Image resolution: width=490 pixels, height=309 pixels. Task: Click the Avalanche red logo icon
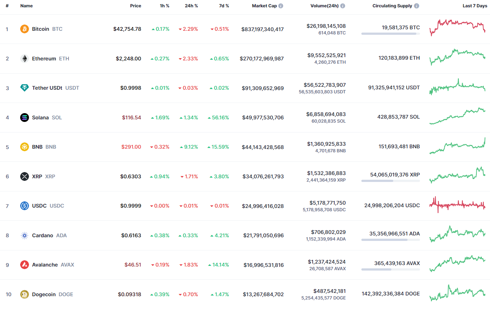pos(25,265)
